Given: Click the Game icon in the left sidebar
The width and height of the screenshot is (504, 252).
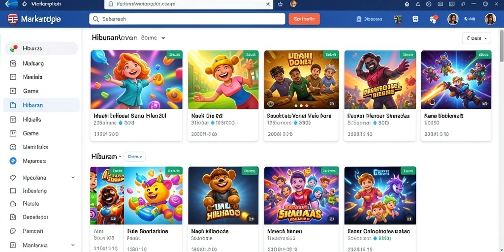Looking at the screenshot, I should click(x=13, y=91).
